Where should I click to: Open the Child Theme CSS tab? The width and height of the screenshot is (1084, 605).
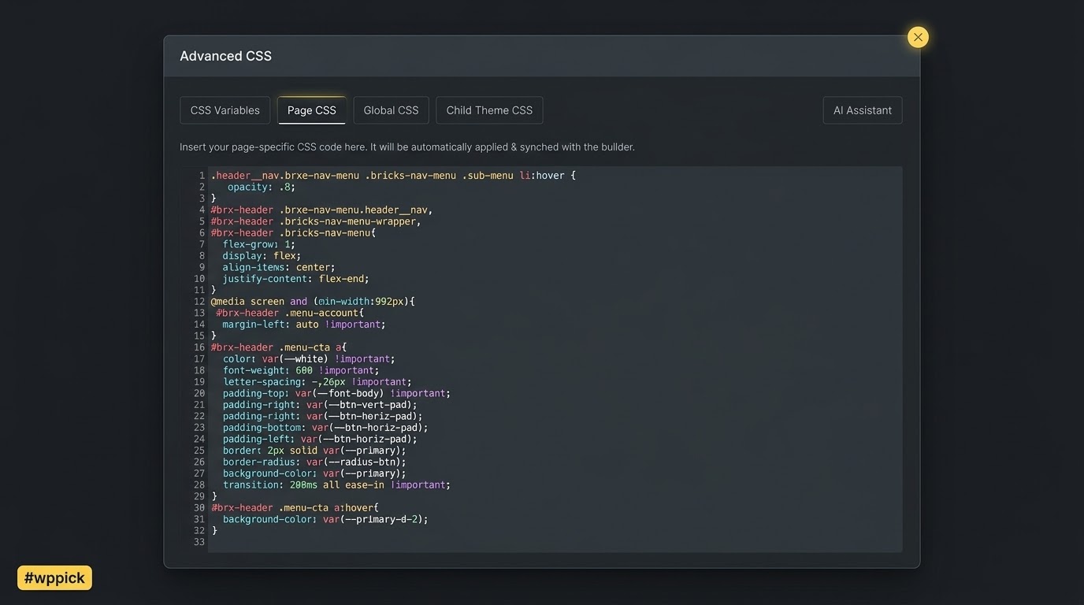tap(489, 110)
